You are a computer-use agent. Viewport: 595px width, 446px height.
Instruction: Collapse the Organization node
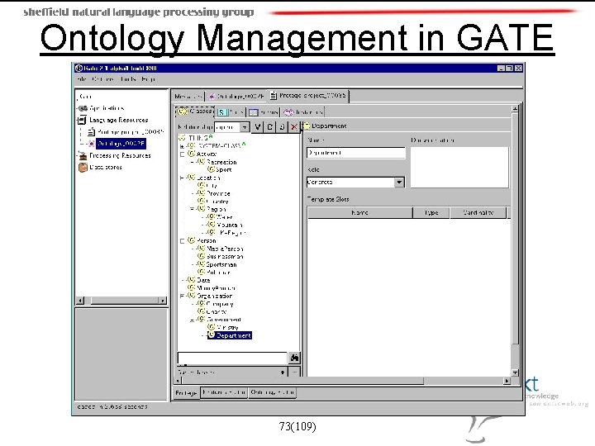click(182, 296)
